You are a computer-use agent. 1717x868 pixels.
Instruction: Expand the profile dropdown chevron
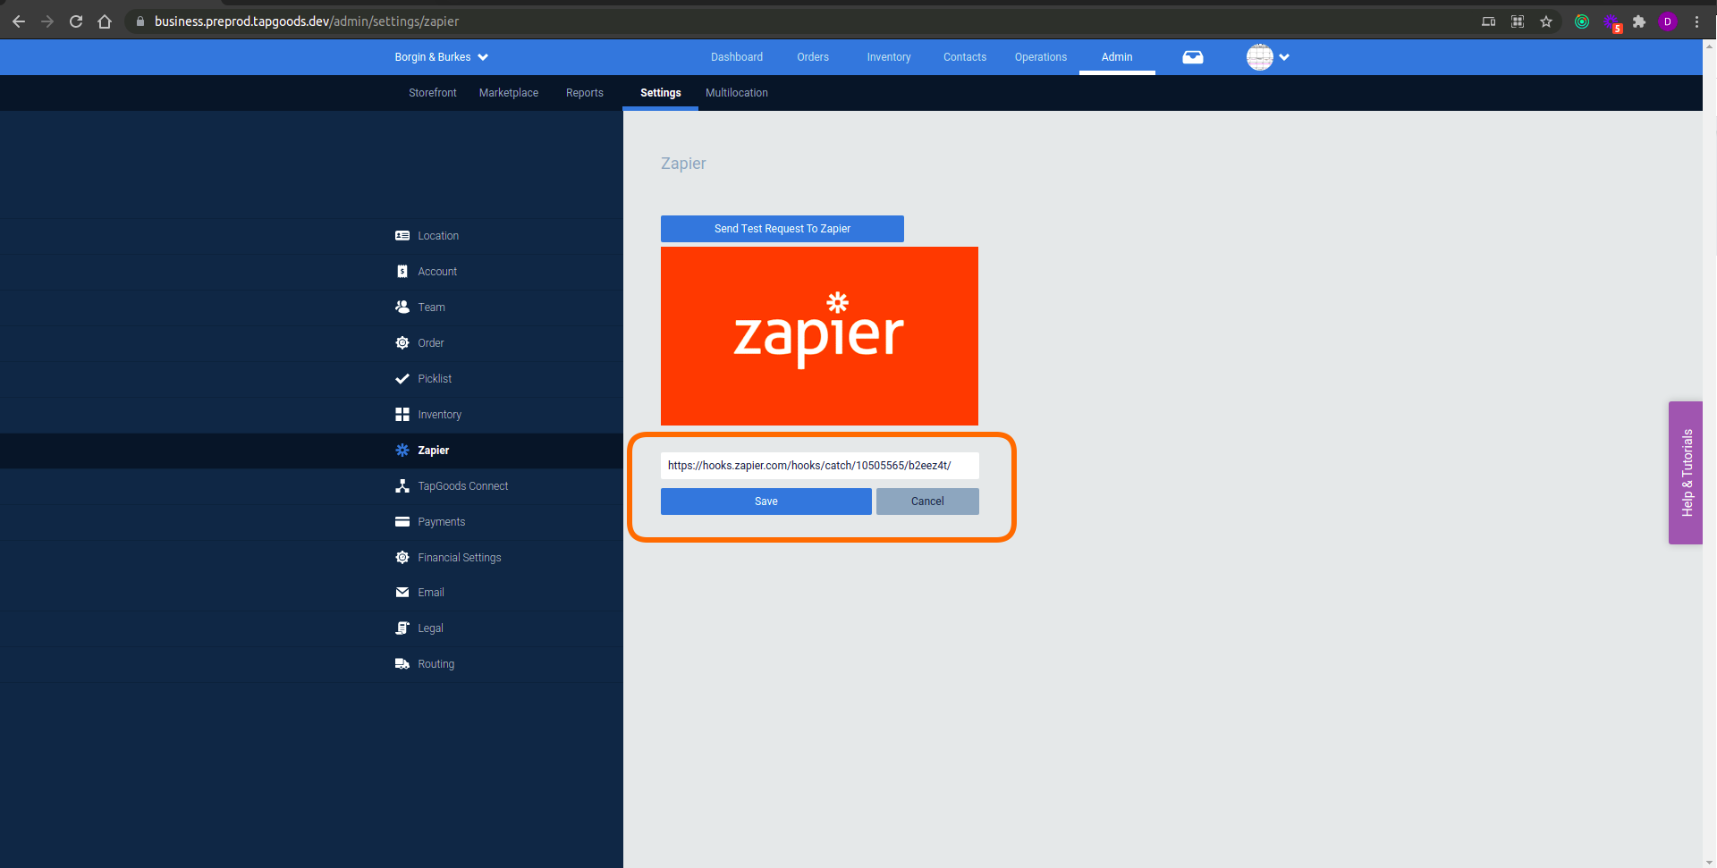tap(1284, 57)
